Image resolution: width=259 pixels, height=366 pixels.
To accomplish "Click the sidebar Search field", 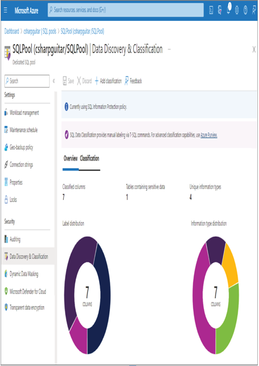I will tap(27, 81).
